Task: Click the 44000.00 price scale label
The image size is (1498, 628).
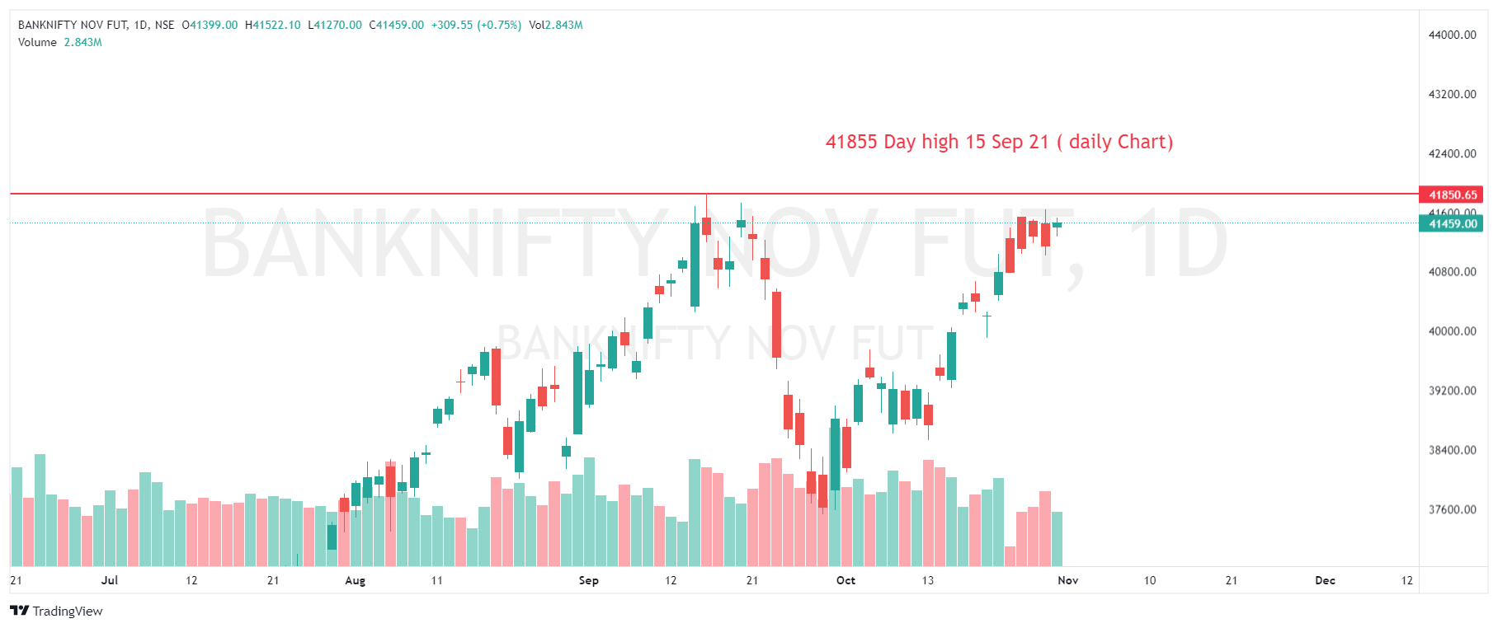Action: point(1452,35)
